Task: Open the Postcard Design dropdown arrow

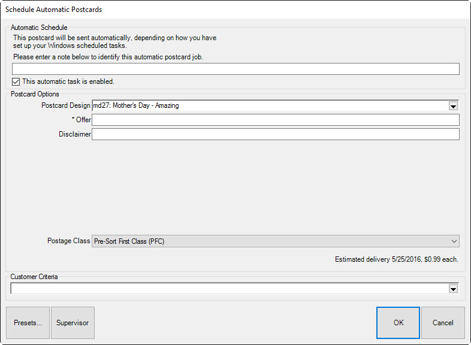Action: click(453, 106)
